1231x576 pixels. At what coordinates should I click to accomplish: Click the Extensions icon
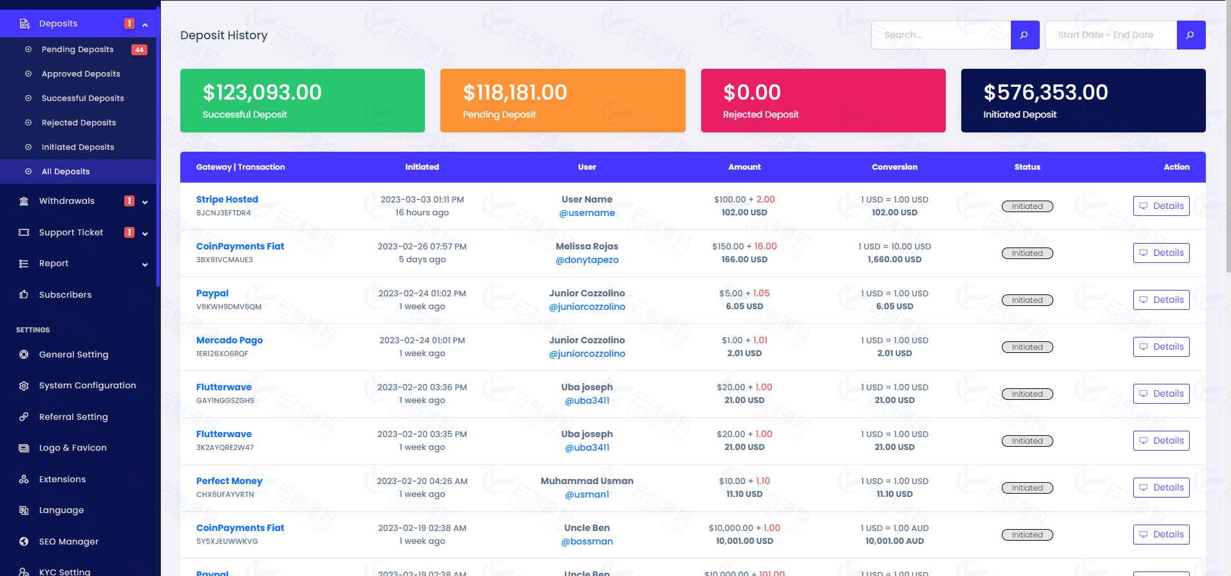point(24,479)
